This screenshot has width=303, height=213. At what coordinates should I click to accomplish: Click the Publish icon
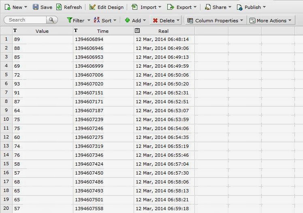(x=240, y=7)
